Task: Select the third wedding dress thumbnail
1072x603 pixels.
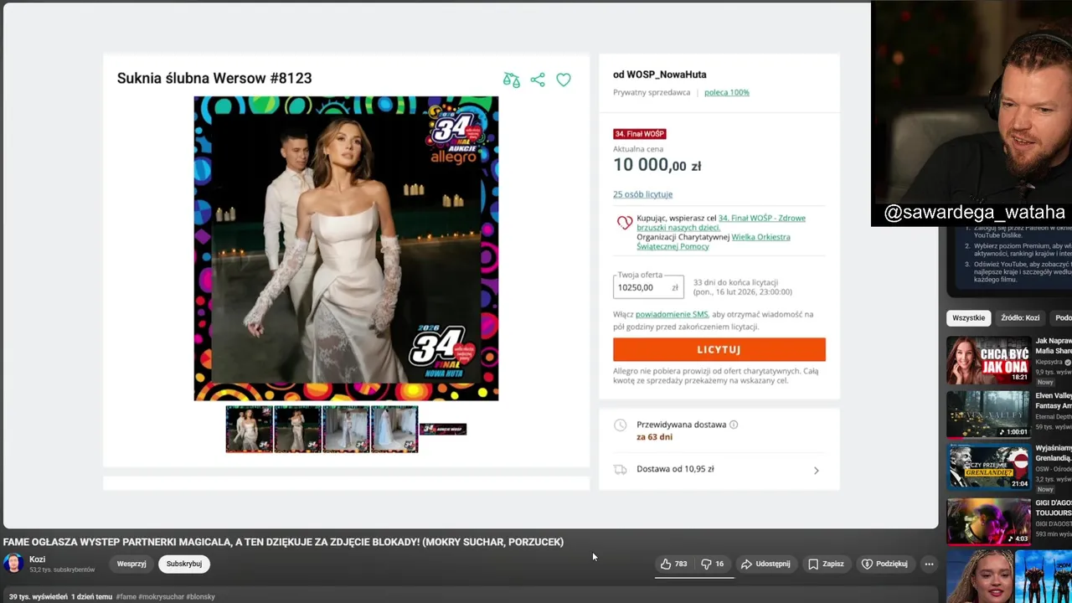Action: point(346,429)
